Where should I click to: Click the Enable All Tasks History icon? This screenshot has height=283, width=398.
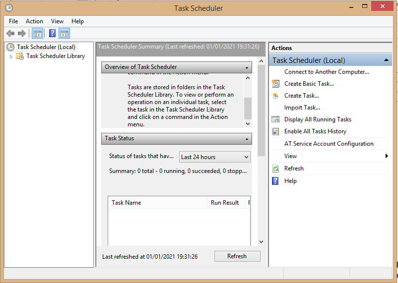pos(275,131)
